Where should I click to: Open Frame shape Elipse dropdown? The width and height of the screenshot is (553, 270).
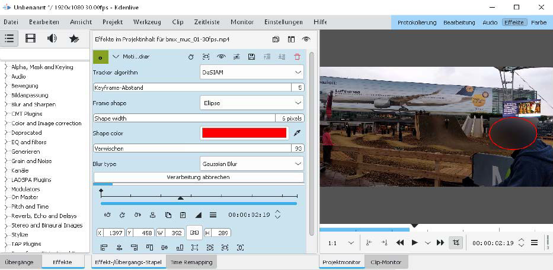click(251, 103)
